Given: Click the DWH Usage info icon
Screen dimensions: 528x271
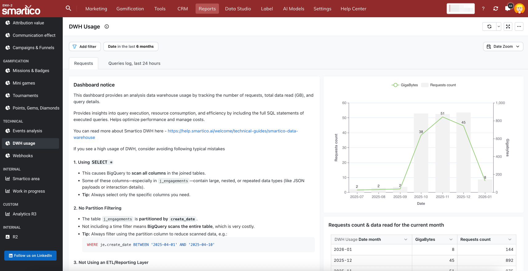Looking at the screenshot, I should click(107, 26).
